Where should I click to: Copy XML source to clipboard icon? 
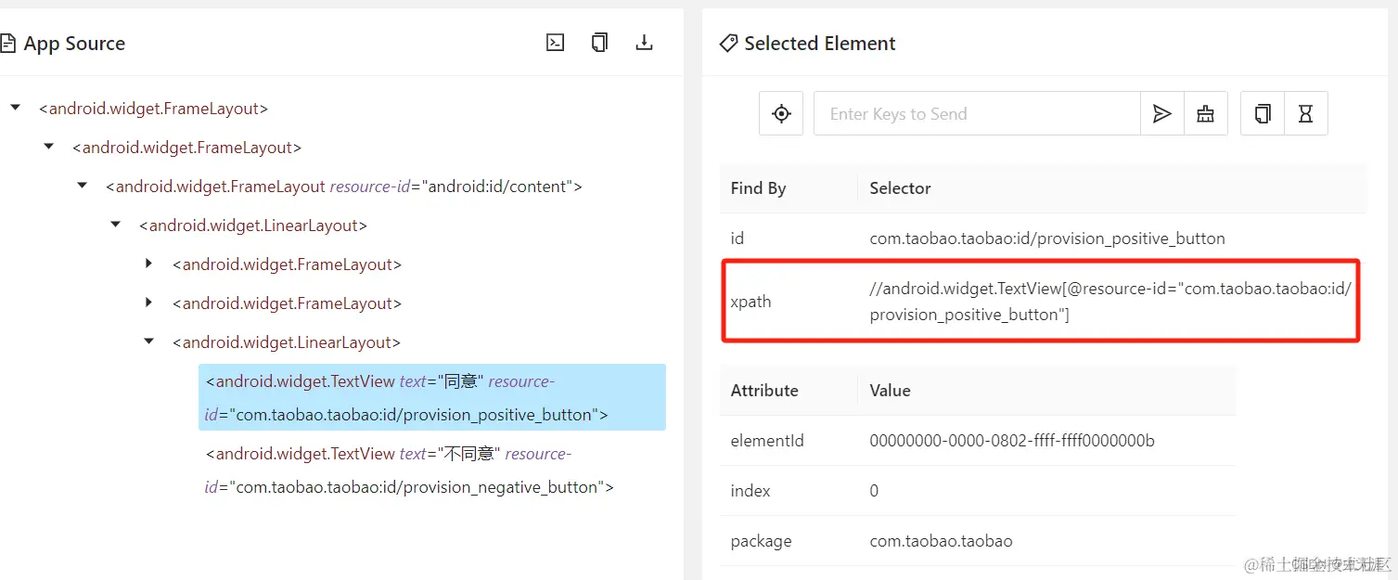tap(599, 43)
